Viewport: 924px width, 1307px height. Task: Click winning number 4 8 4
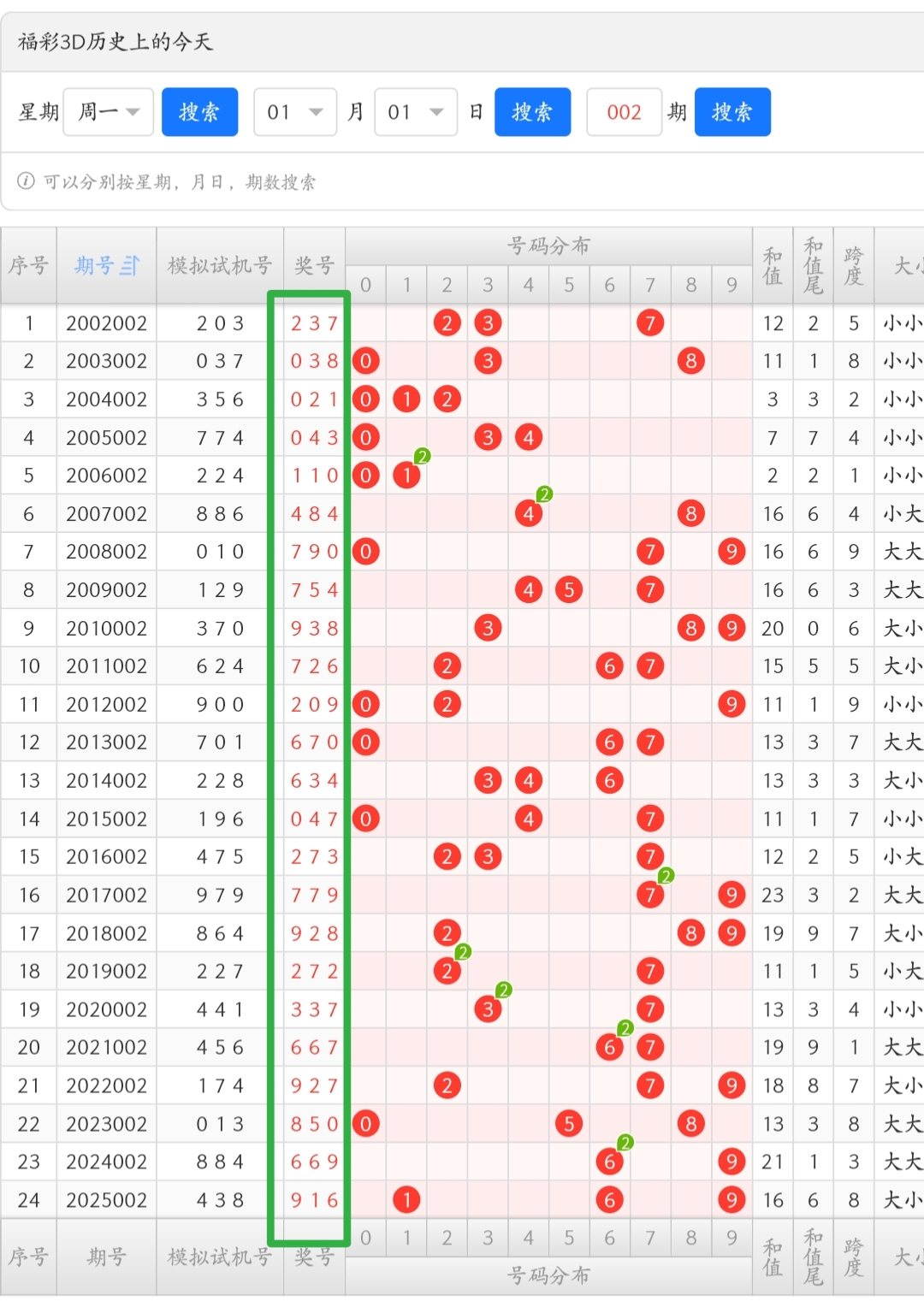tap(314, 514)
